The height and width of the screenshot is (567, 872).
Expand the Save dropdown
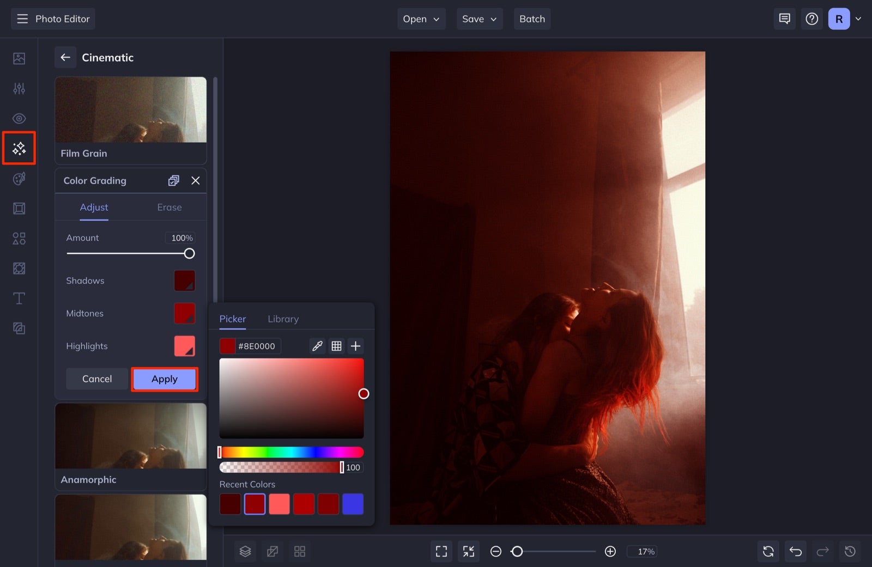(x=479, y=19)
